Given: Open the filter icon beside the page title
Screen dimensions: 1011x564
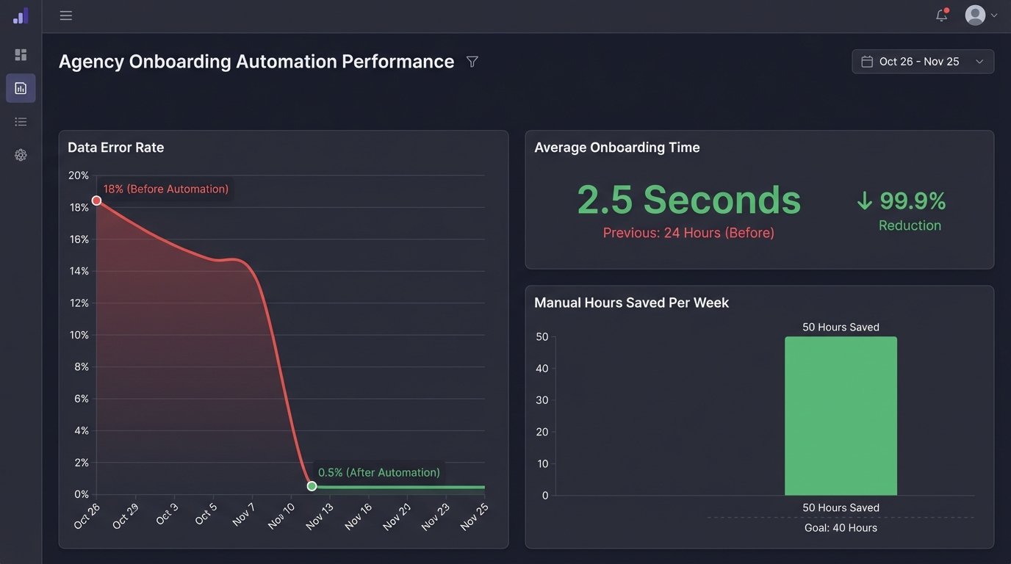Looking at the screenshot, I should (472, 62).
